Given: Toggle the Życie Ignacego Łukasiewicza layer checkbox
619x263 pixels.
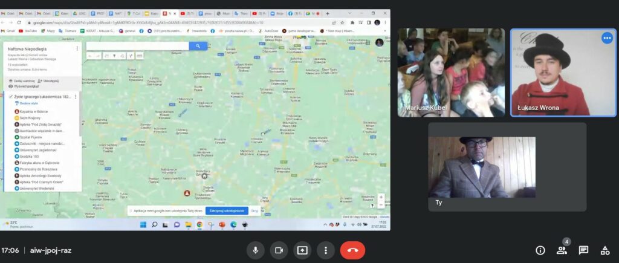Looking at the screenshot, I should [x=10, y=97].
